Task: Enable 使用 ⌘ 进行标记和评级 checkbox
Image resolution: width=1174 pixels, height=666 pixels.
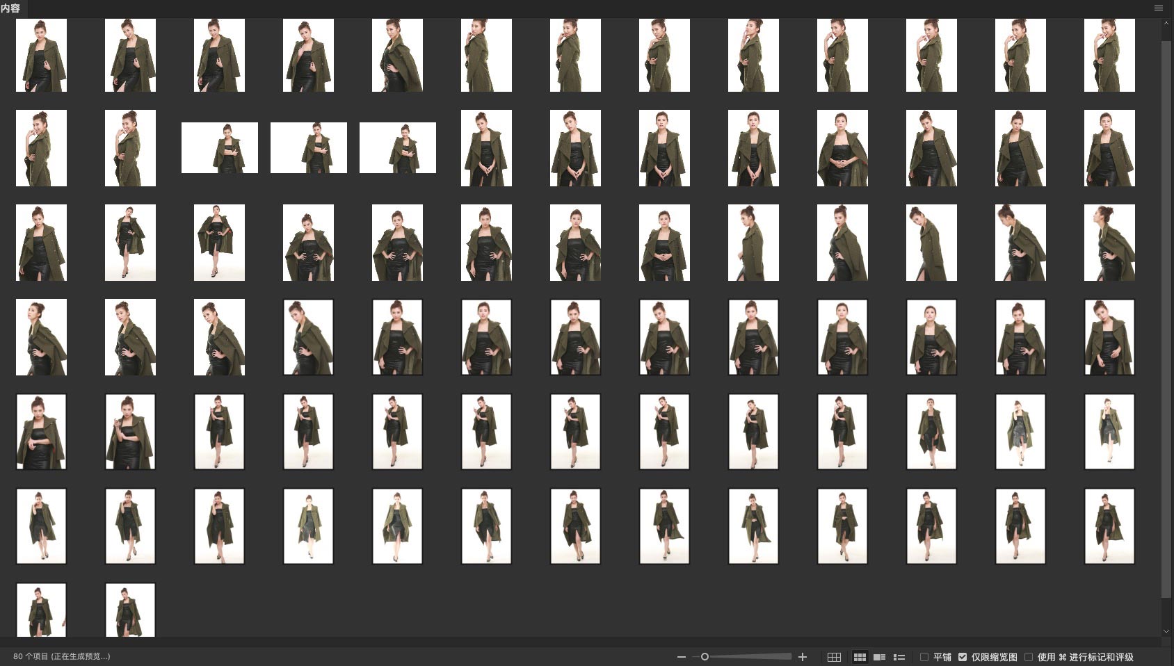Action: 1029,657
